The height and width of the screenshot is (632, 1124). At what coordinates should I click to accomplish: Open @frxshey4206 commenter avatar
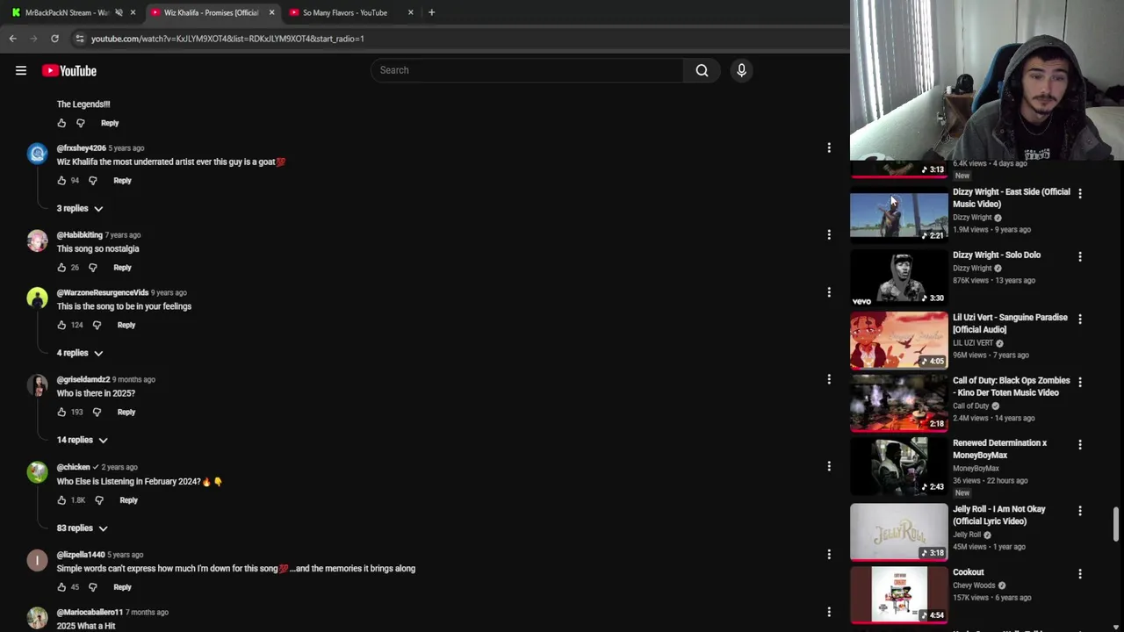37,154
